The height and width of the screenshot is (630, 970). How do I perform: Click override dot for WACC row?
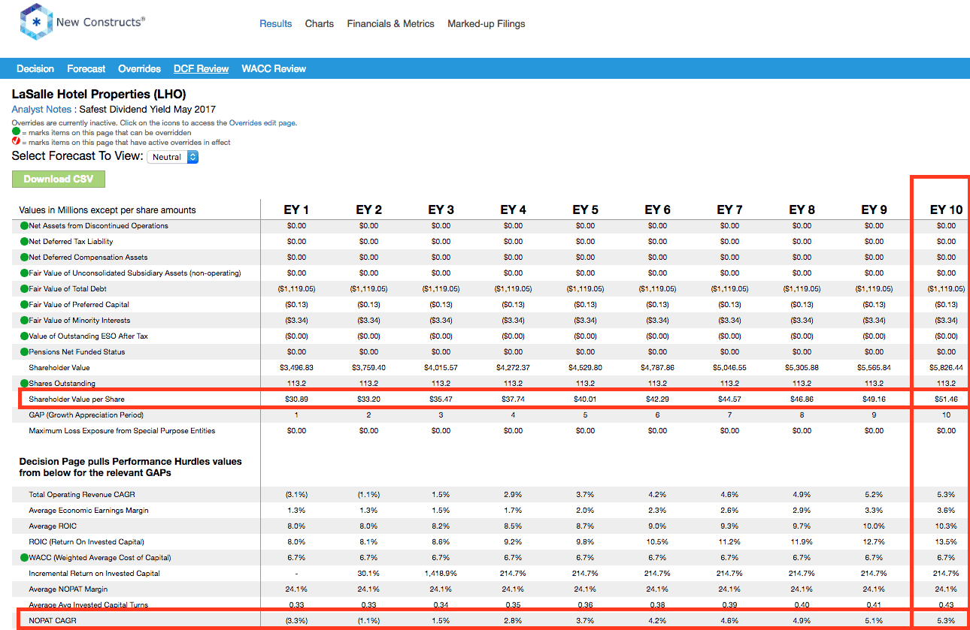coord(24,557)
